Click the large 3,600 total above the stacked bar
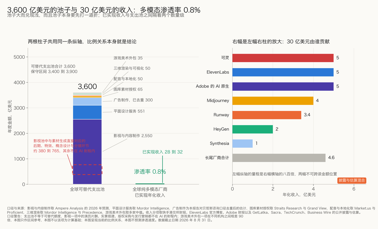The height and width of the screenshot is (229, 378). point(87,87)
